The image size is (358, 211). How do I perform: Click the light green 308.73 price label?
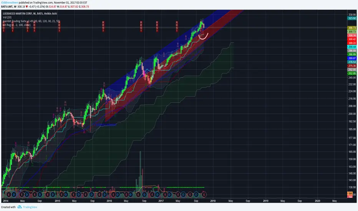pyautogui.click(x=352, y=31)
